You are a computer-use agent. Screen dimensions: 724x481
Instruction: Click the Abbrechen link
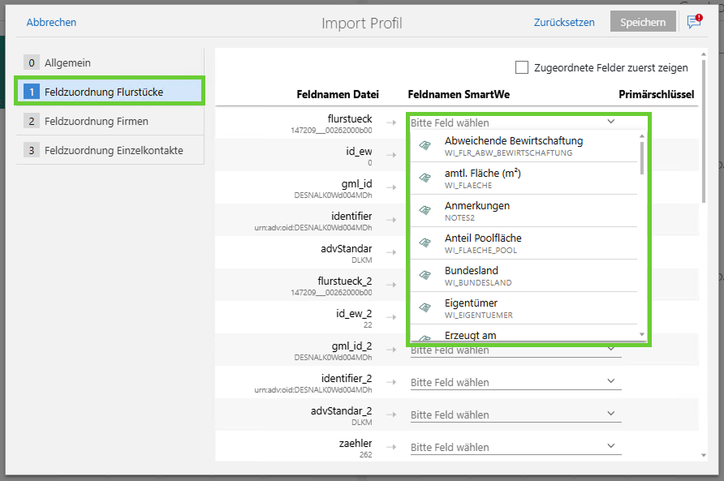click(x=51, y=22)
